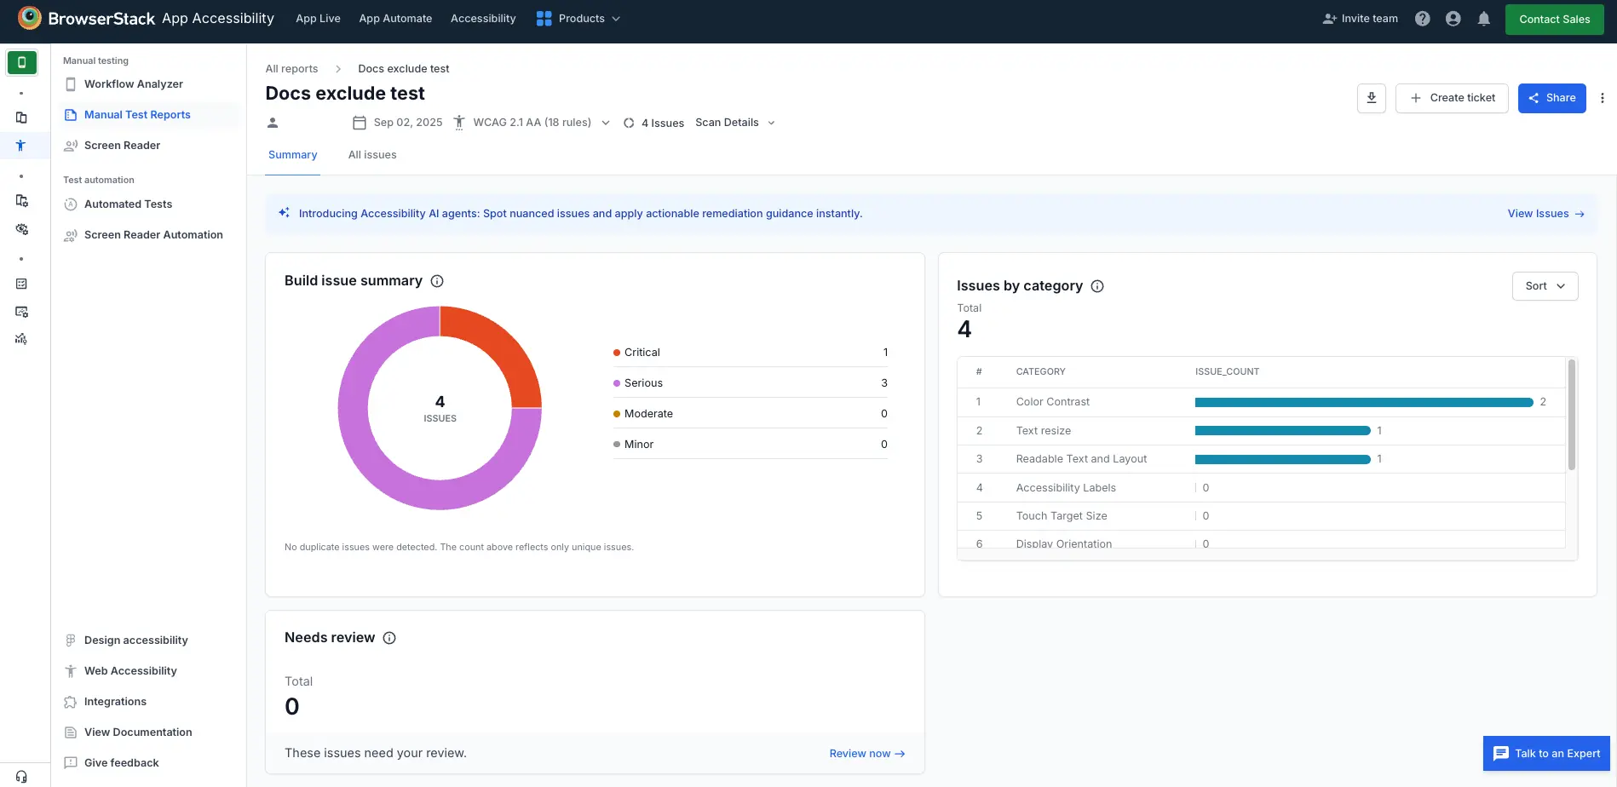Select Screen Reader in the sidebar
The height and width of the screenshot is (787, 1617).
click(x=122, y=146)
